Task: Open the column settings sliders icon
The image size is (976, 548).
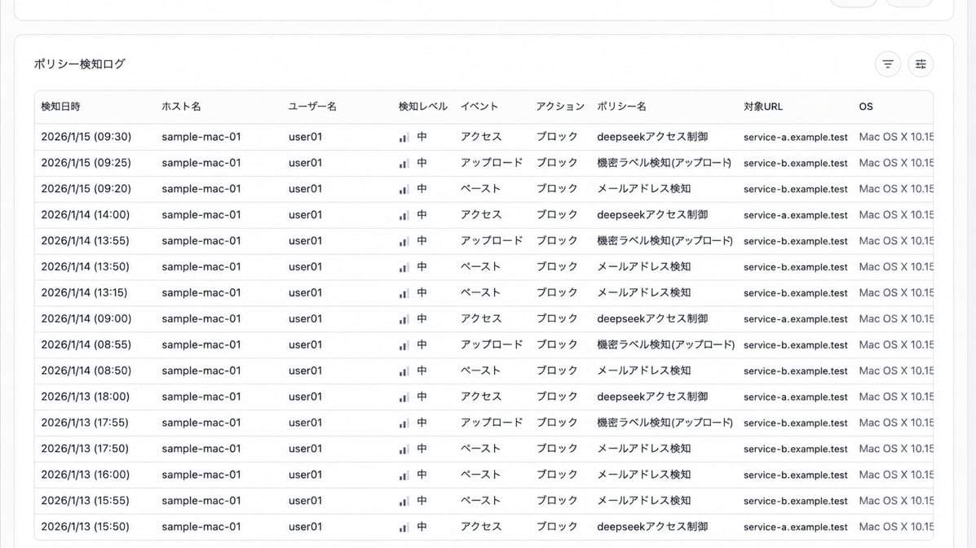Action: 921,64
